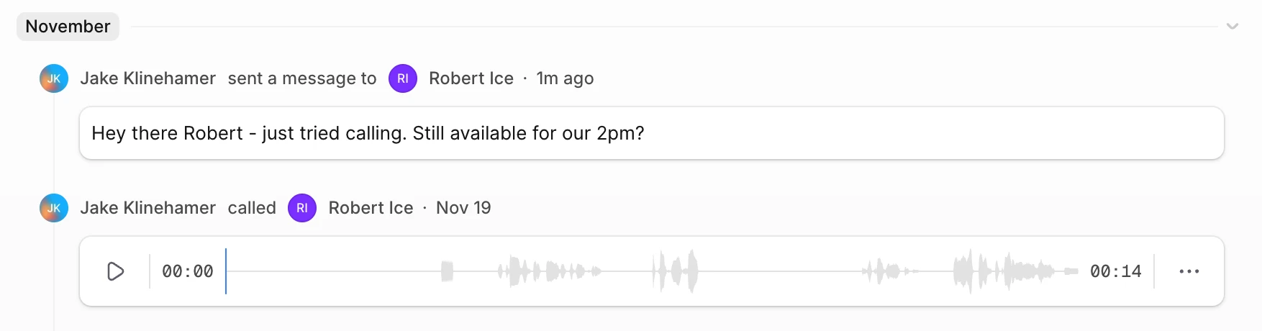1262x331 pixels.
Task: Click Jake Klinehamer's avatar on the message entry
Action: (54, 78)
